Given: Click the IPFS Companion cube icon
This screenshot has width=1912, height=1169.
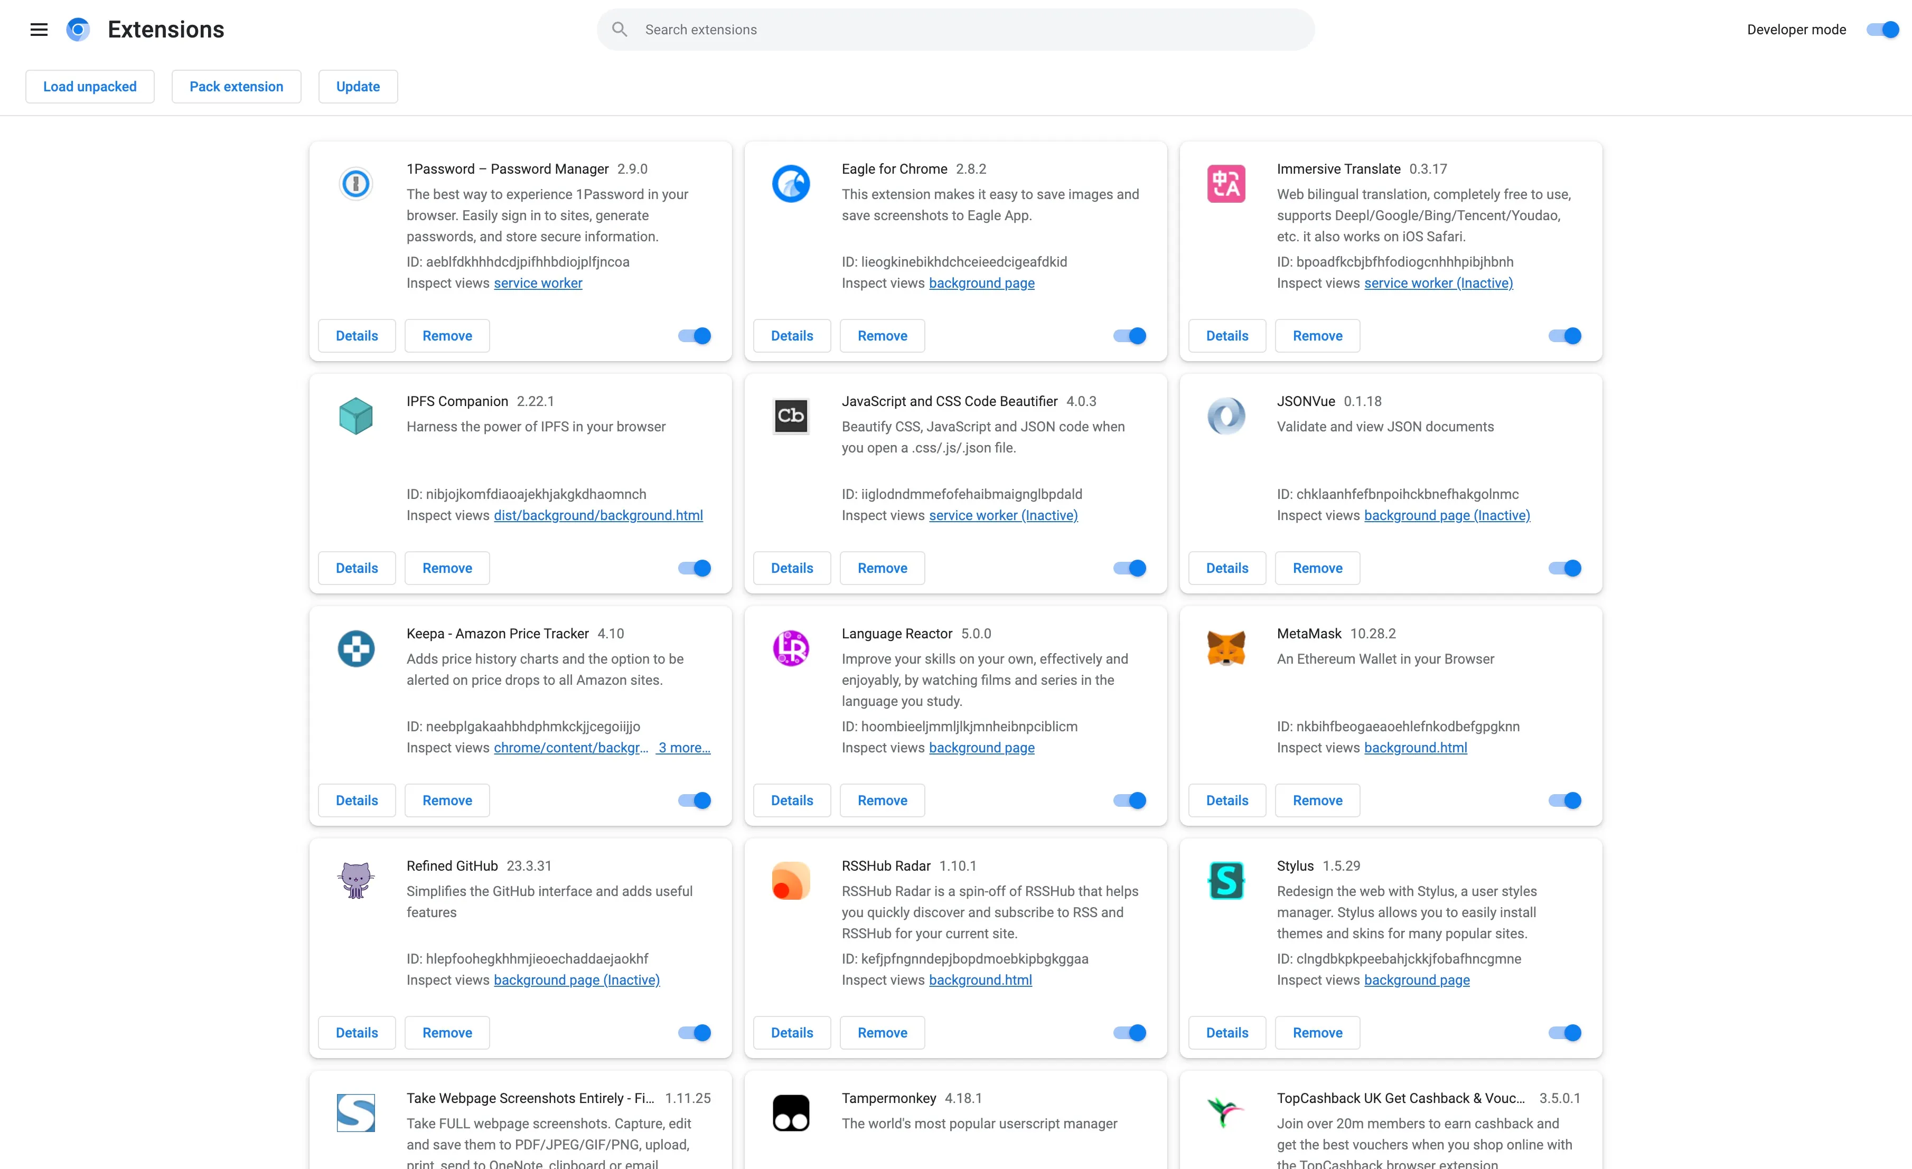Looking at the screenshot, I should (x=356, y=416).
